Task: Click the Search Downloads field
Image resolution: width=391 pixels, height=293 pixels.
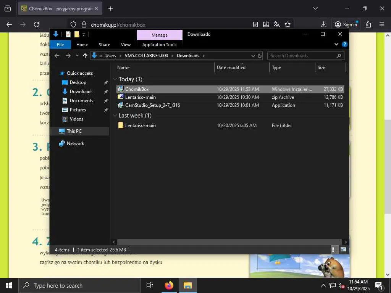Action: (306, 56)
